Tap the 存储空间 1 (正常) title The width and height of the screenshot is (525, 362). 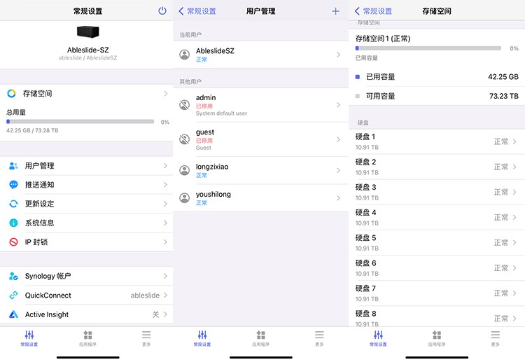(x=383, y=39)
